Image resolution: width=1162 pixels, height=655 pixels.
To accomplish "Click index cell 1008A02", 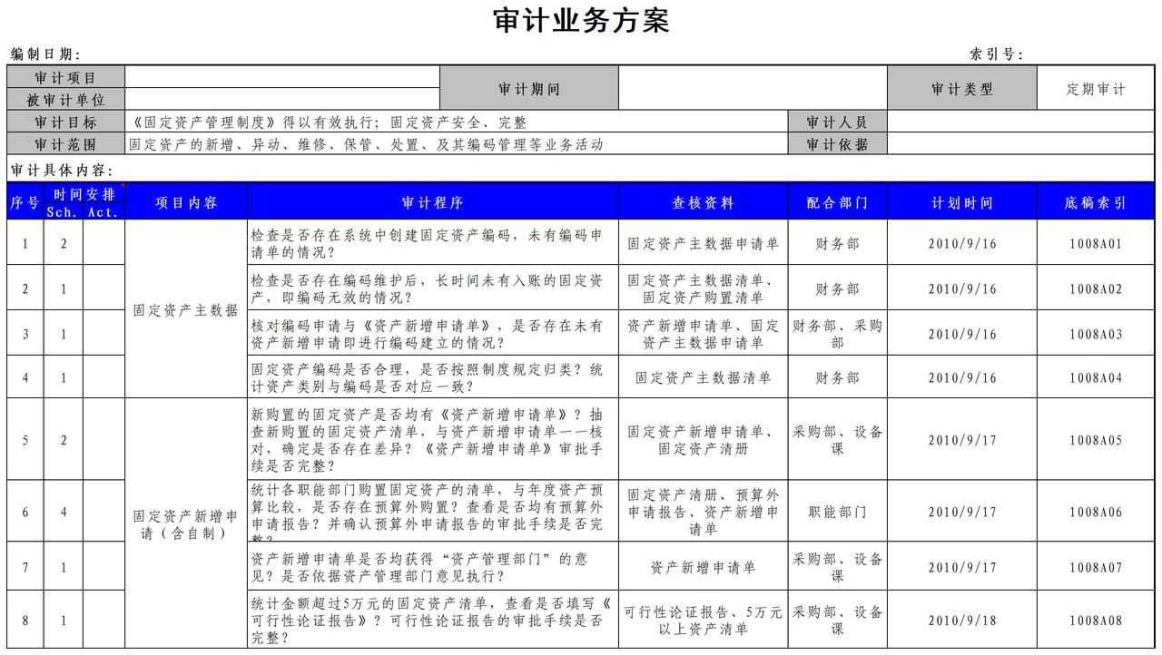I will 1096,288.
